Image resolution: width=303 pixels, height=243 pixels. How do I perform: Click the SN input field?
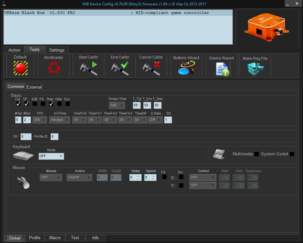coord(26,136)
